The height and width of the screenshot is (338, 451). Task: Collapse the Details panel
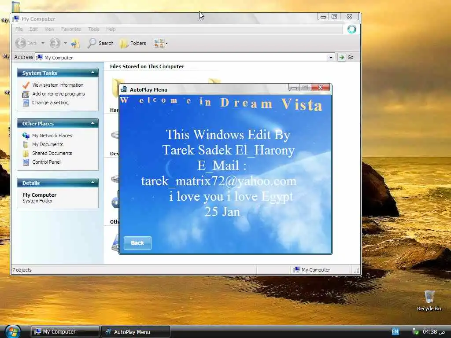(92, 183)
